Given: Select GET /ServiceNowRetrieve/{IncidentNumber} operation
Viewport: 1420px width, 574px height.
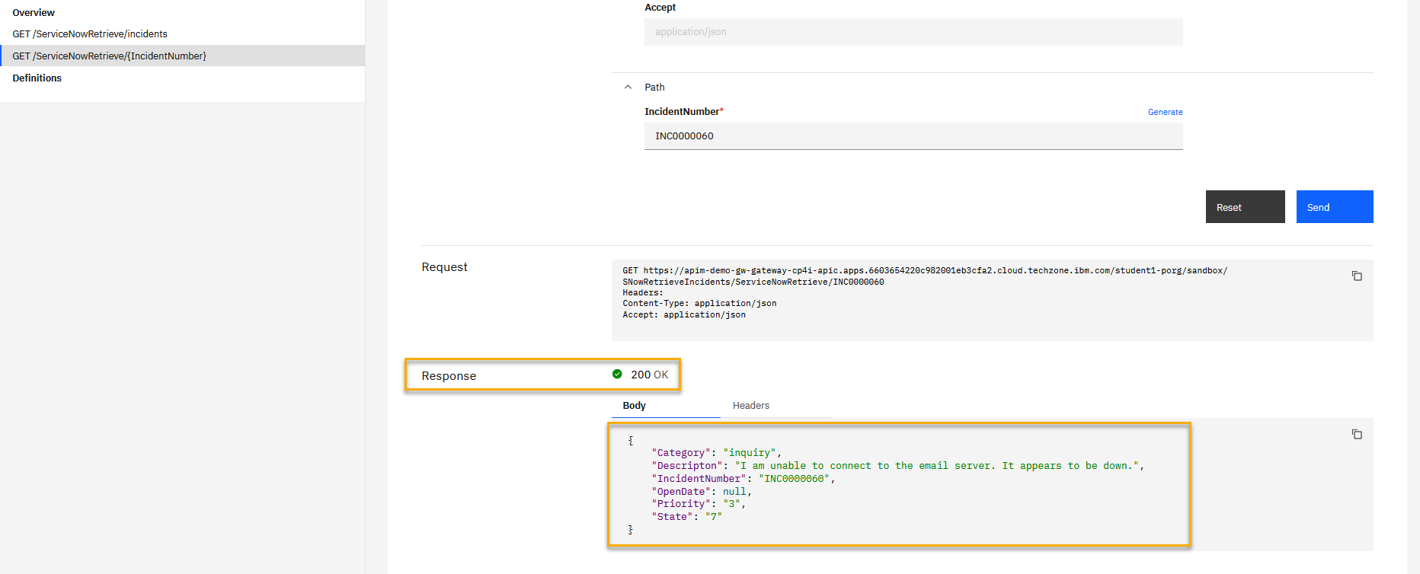Looking at the screenshot, I should [109, 56].
